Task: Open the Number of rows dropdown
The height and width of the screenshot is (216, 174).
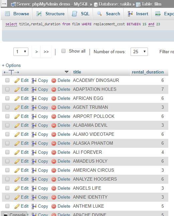Action: [139, 52]
